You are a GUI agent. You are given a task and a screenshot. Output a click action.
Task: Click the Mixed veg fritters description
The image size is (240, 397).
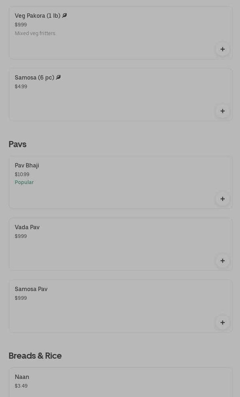click(x=35, y=33)
